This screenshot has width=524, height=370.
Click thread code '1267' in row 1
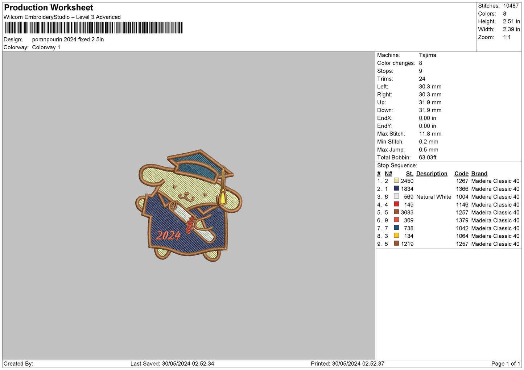pyautogui.click(x=462, y=181)
